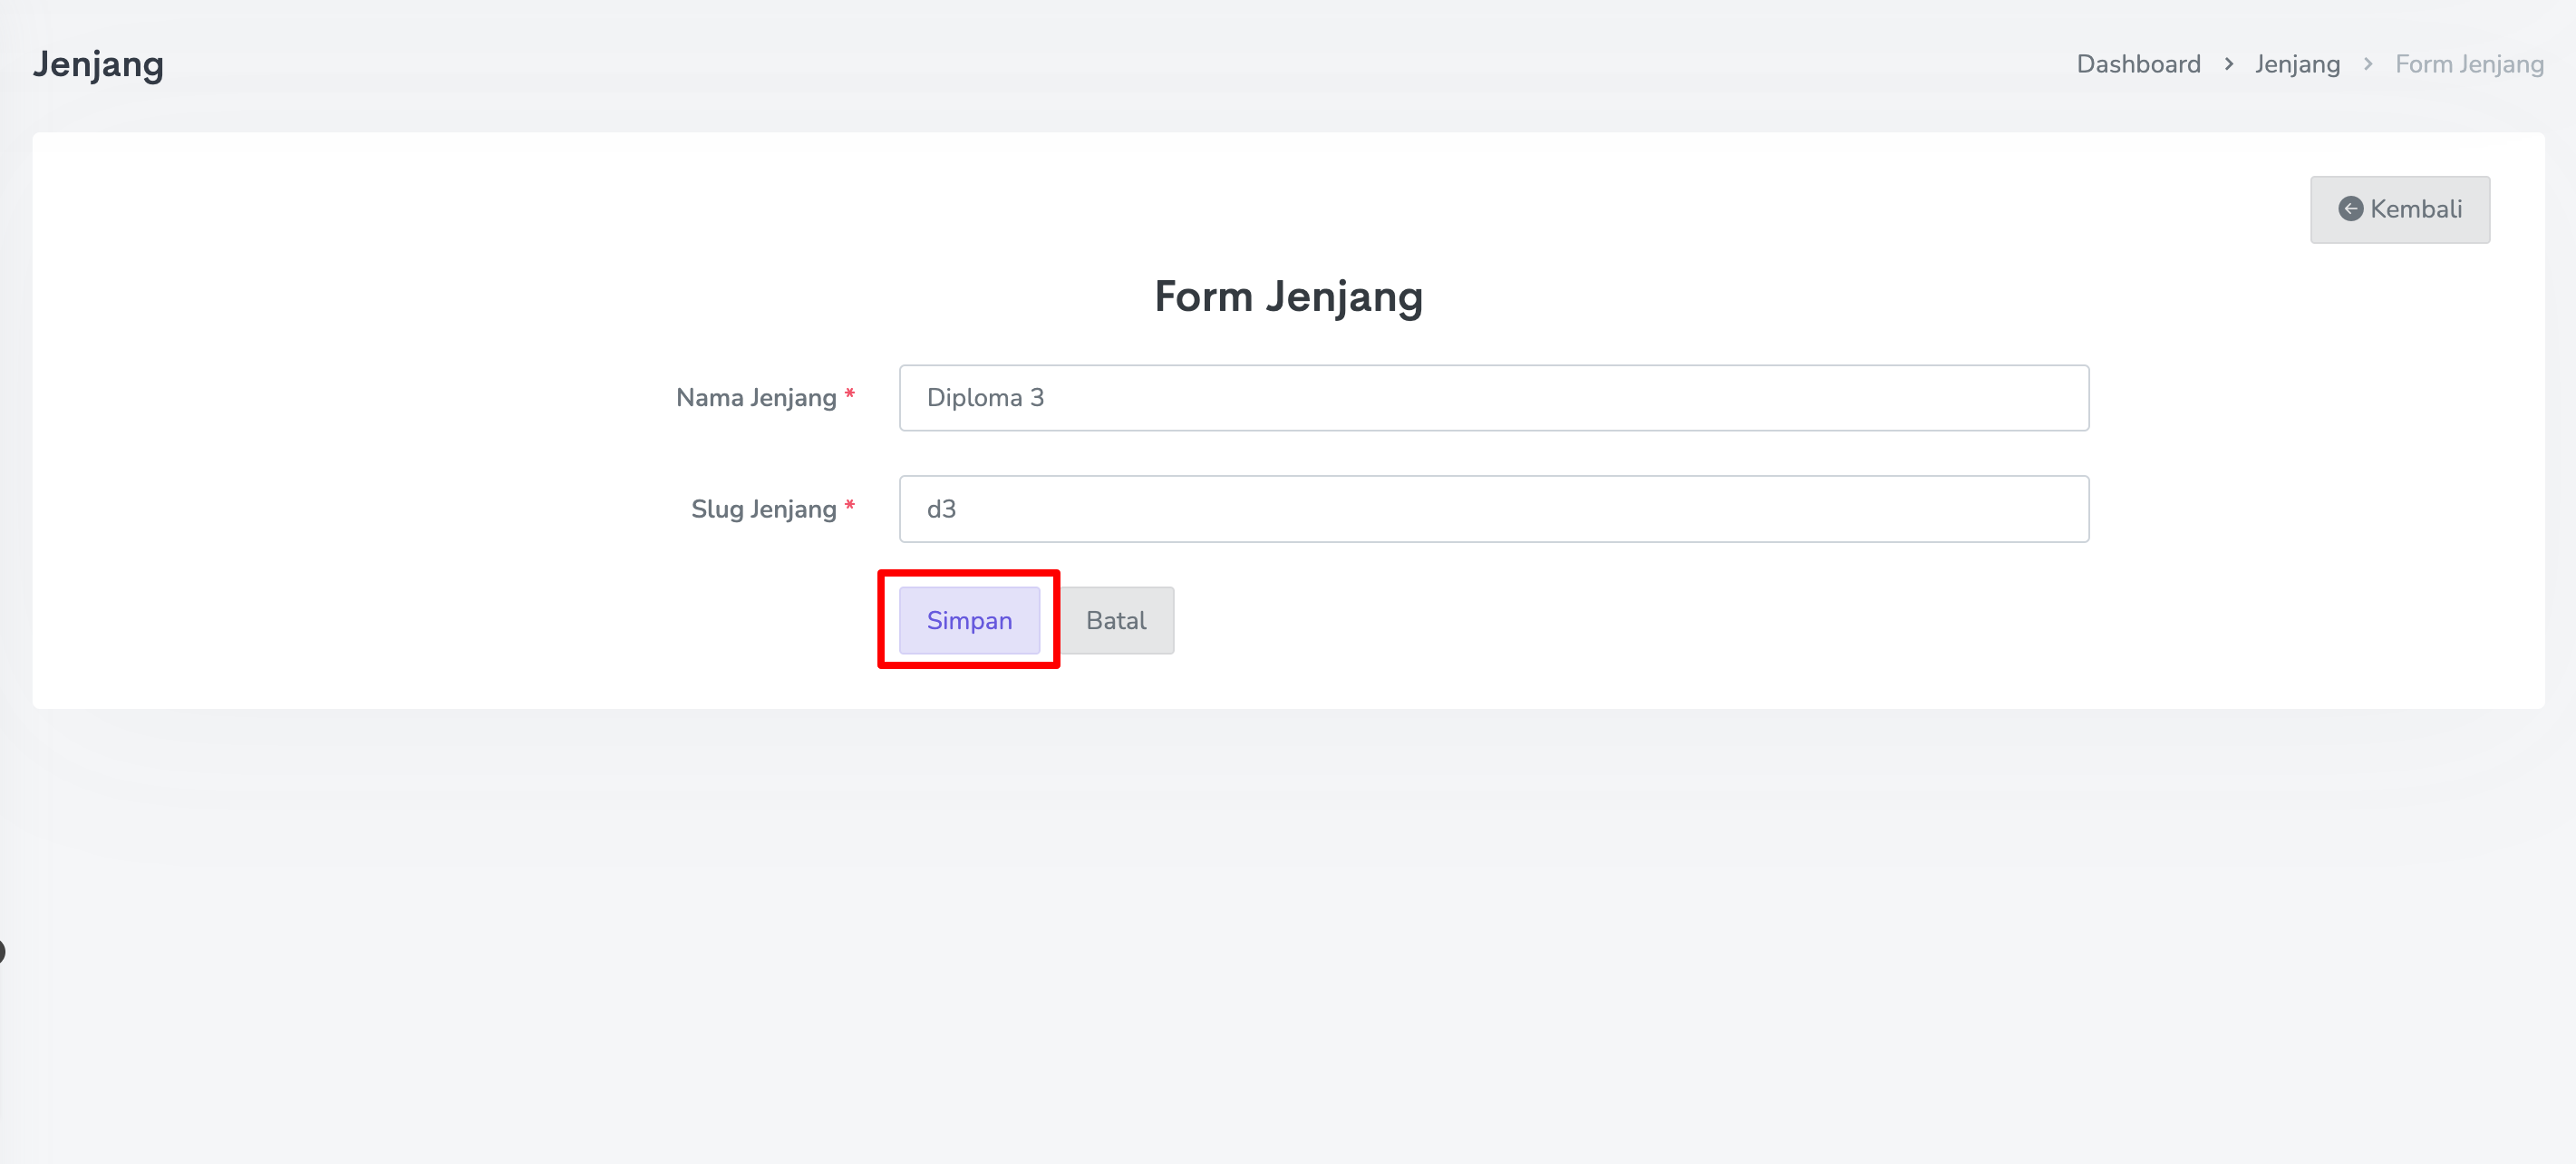The height and width of the screenshot is (1164, 2576).
Task: Go to the Jenjang breadcrumb link
Action: 2296,64
